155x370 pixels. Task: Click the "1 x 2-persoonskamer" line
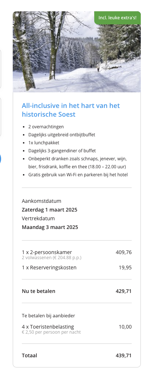coord(47,252)
